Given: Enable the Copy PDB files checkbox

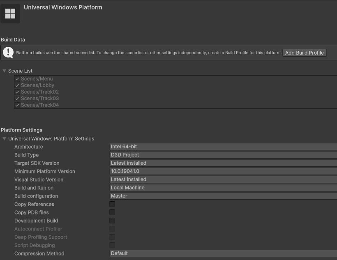Looking at the screenshot, I should (x=112, y=212).
